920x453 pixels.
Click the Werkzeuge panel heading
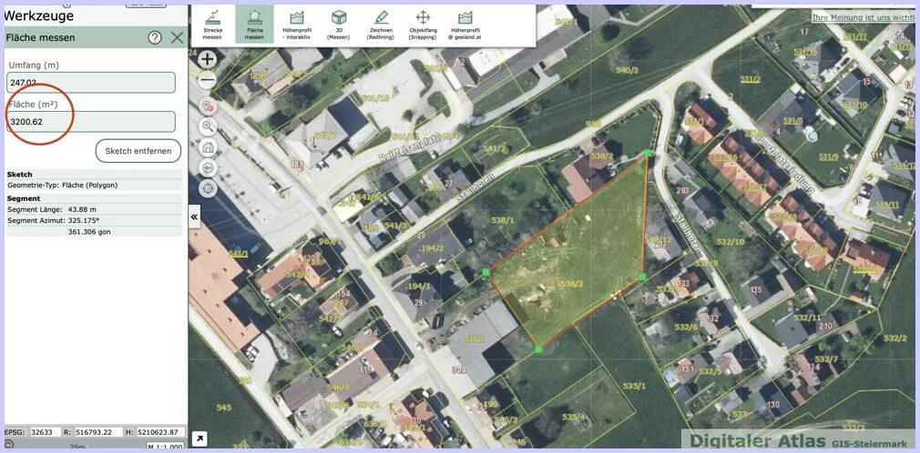tap(39, 15)
